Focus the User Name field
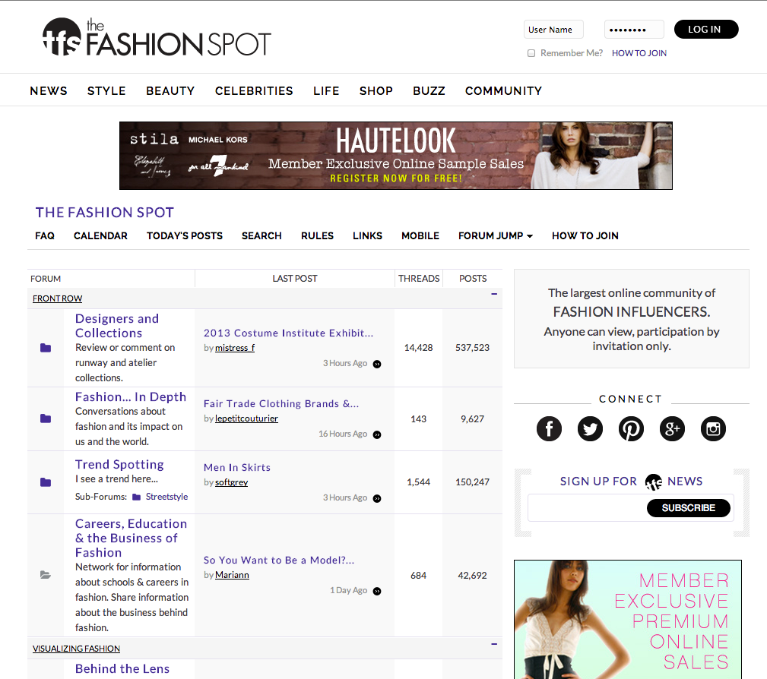 click(553, 30)
